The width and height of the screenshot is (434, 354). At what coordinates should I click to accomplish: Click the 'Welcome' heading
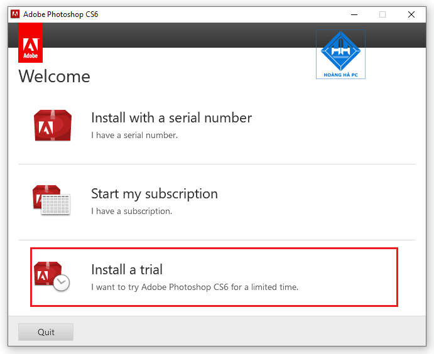54,77
